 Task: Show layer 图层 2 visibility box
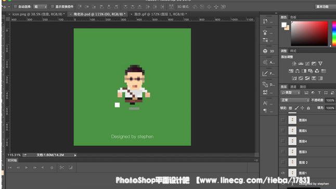coord(283,162)
